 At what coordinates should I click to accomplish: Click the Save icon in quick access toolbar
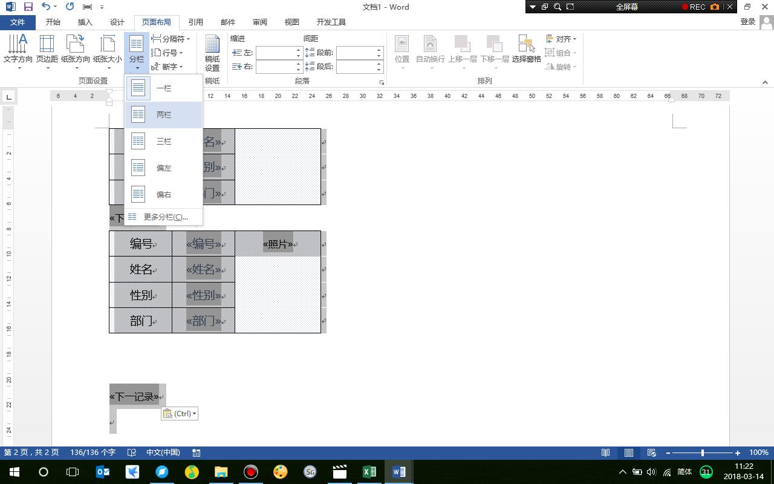pos(28,7)
